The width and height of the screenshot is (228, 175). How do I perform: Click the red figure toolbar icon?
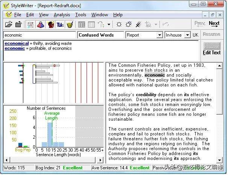tap(50, 25)
